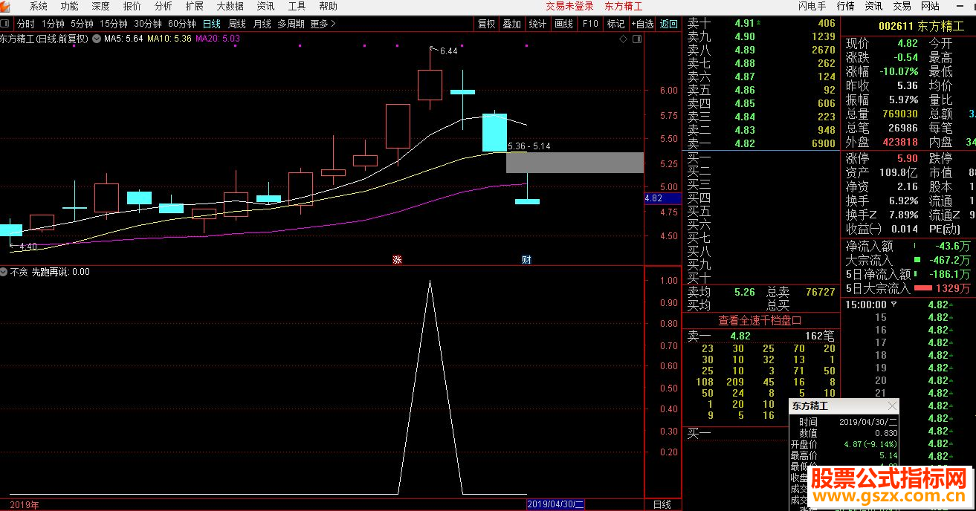Click the 6.44 high price label
Viewport: 976px width, 511px height.
pyautogui.click(x=448, y=51)
